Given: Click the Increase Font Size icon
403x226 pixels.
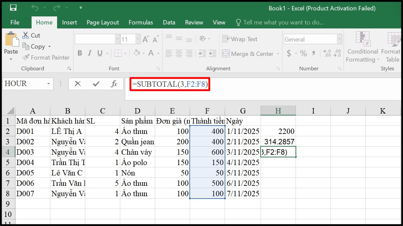Looking at the screenshot, I should tap(146, 38).
